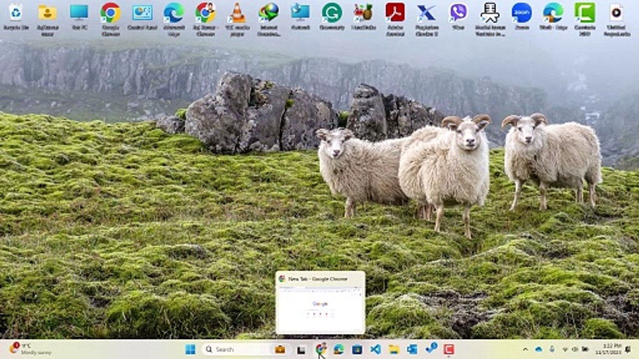Image resolution: width=639 pixels, height=359 pixels.
Task: Expand the hidden system tray icons
Action: [x=525, y=350]
